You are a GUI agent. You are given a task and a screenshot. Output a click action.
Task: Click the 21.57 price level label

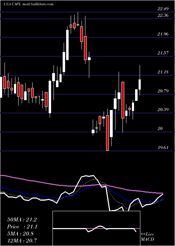[x=163, y=53]
